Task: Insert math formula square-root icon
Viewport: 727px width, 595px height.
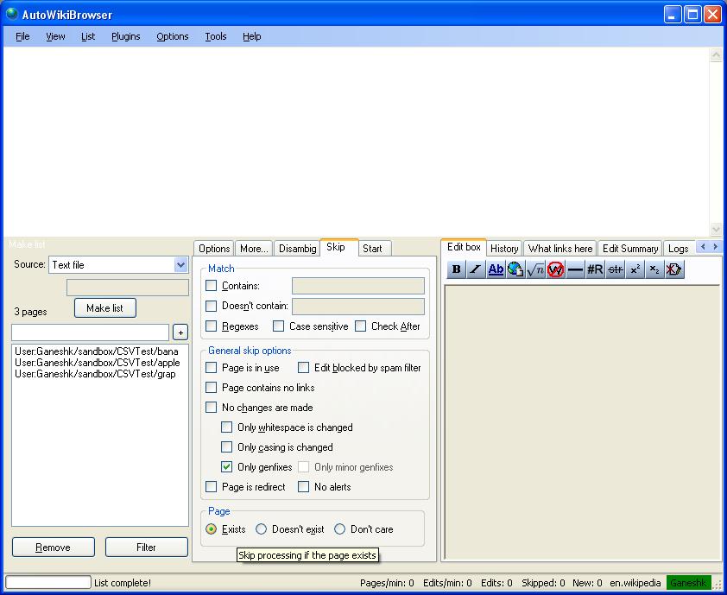Action: [x=535, y=269]
